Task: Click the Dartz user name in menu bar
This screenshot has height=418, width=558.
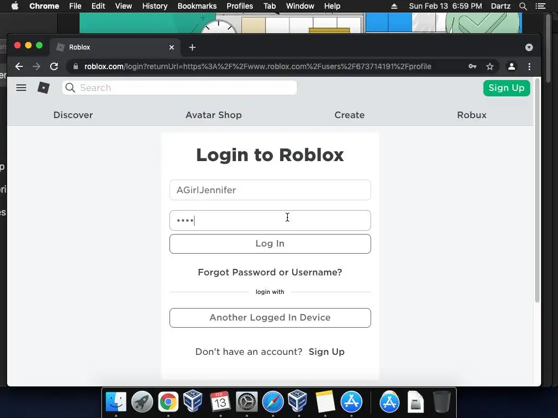Action: [x=500, y=6]
